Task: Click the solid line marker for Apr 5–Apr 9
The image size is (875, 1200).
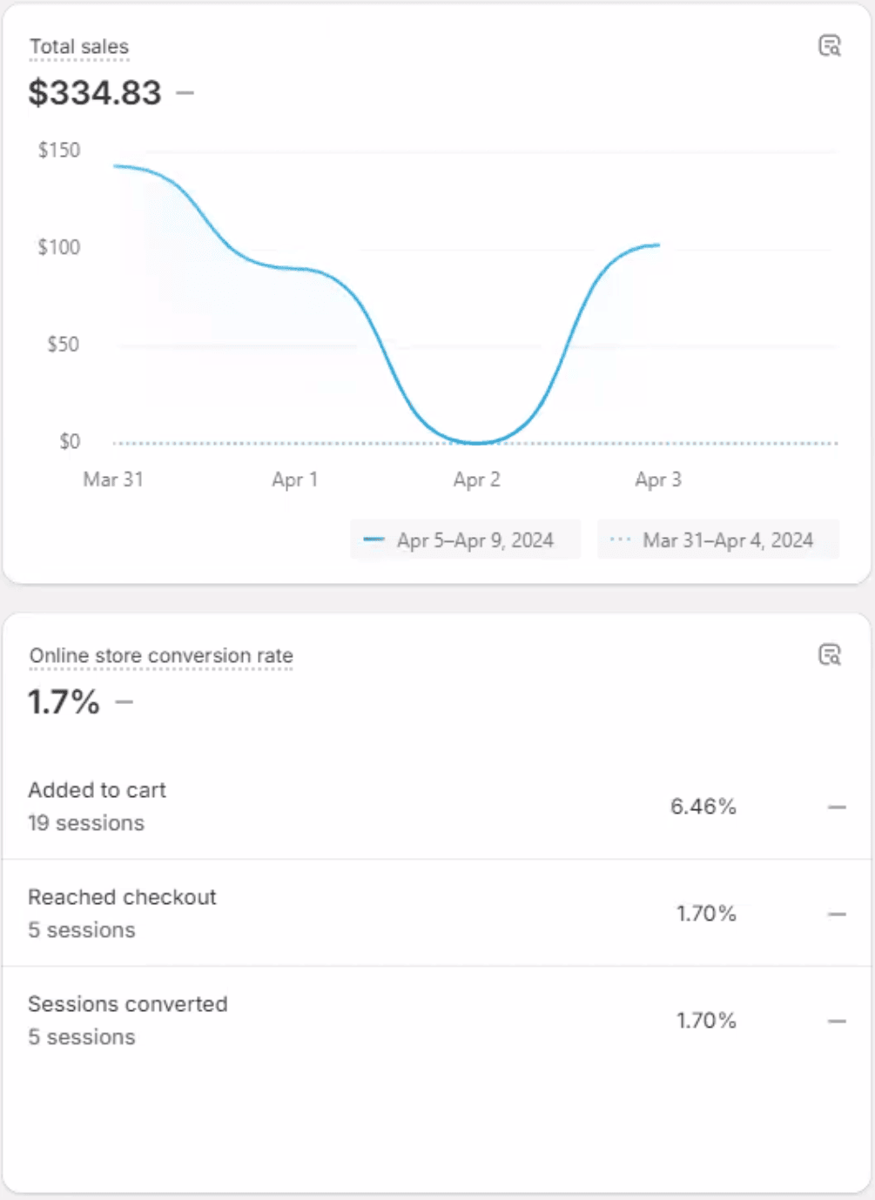Action: pyautogui.click(x=374, y=540)
